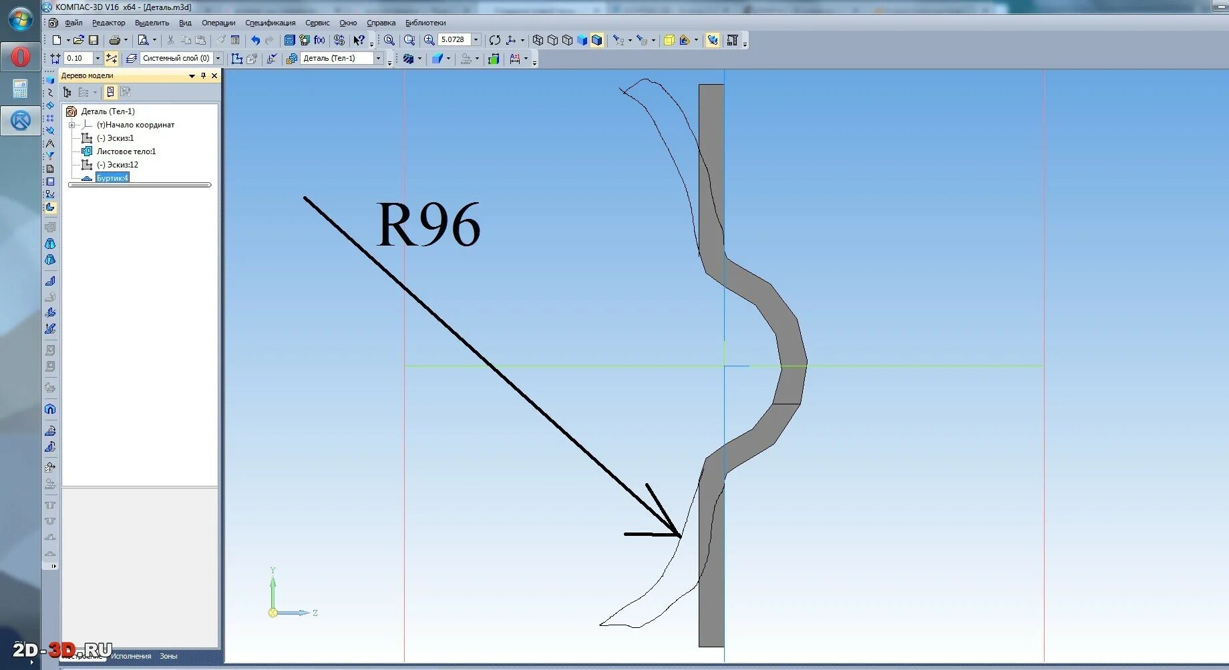Open the Библиотеки menu
The width and height of the screenshot is (1229, 670).
[x=425, y=23]
